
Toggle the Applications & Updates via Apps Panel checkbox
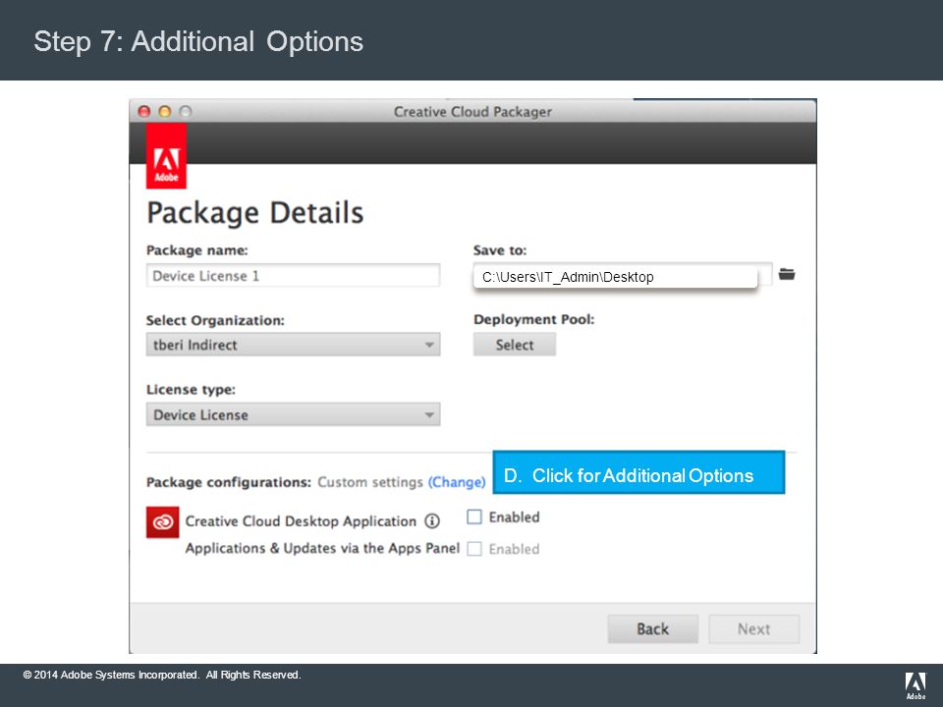(x=474, y=549)
